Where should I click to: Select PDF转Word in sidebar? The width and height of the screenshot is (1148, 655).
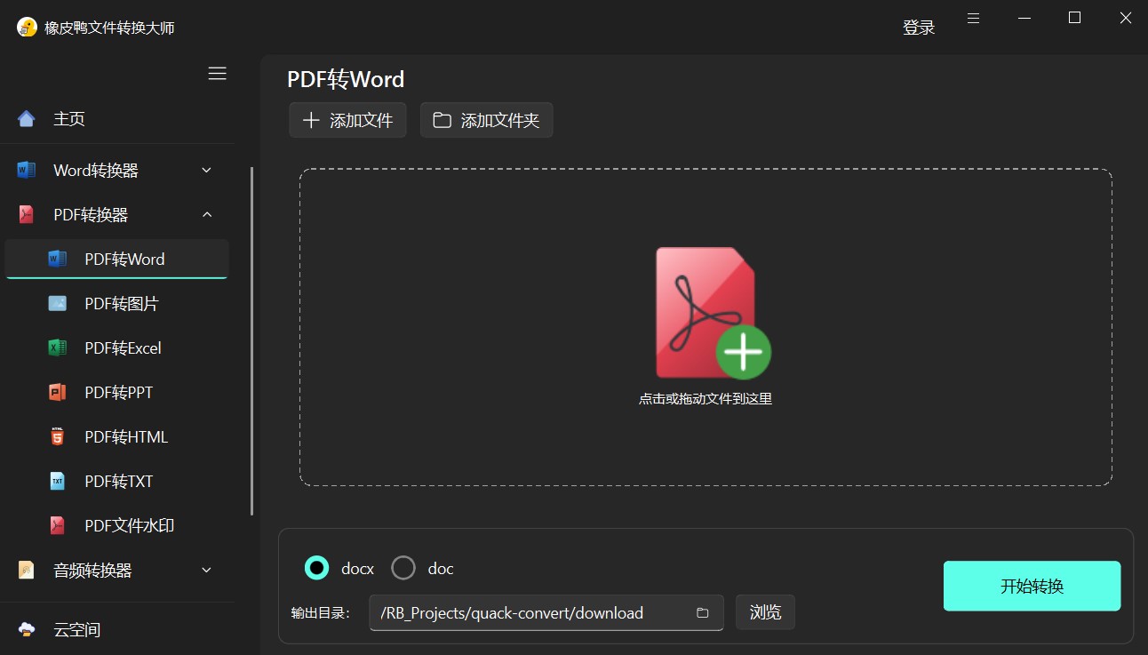pyautogui.click(x=117, y=259)
